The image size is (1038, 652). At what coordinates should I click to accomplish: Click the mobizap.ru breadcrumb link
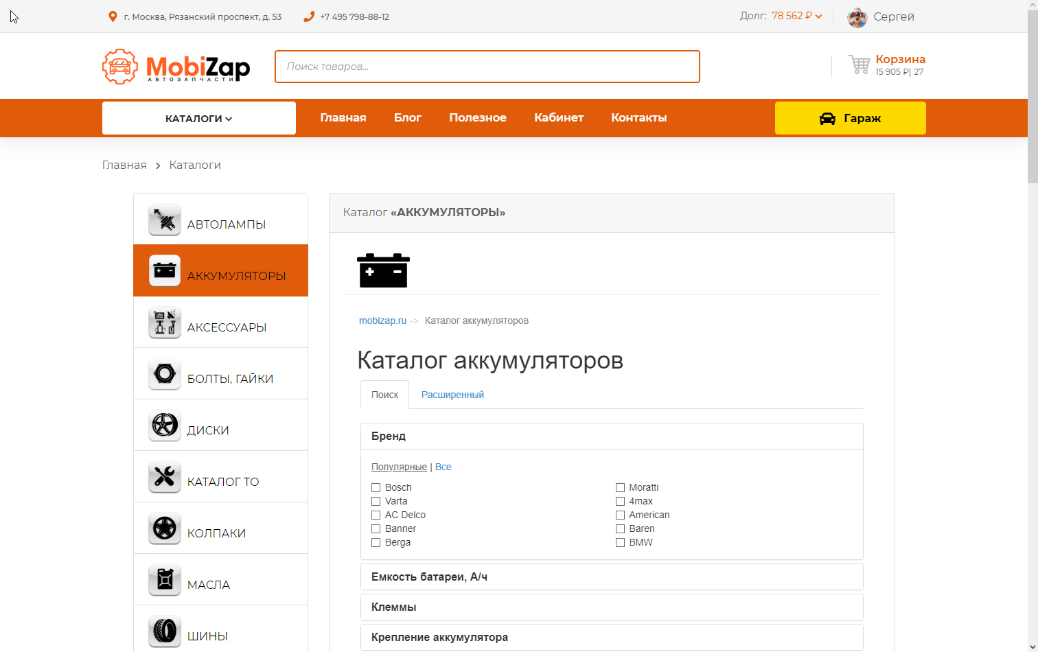[x=382, y=321]
